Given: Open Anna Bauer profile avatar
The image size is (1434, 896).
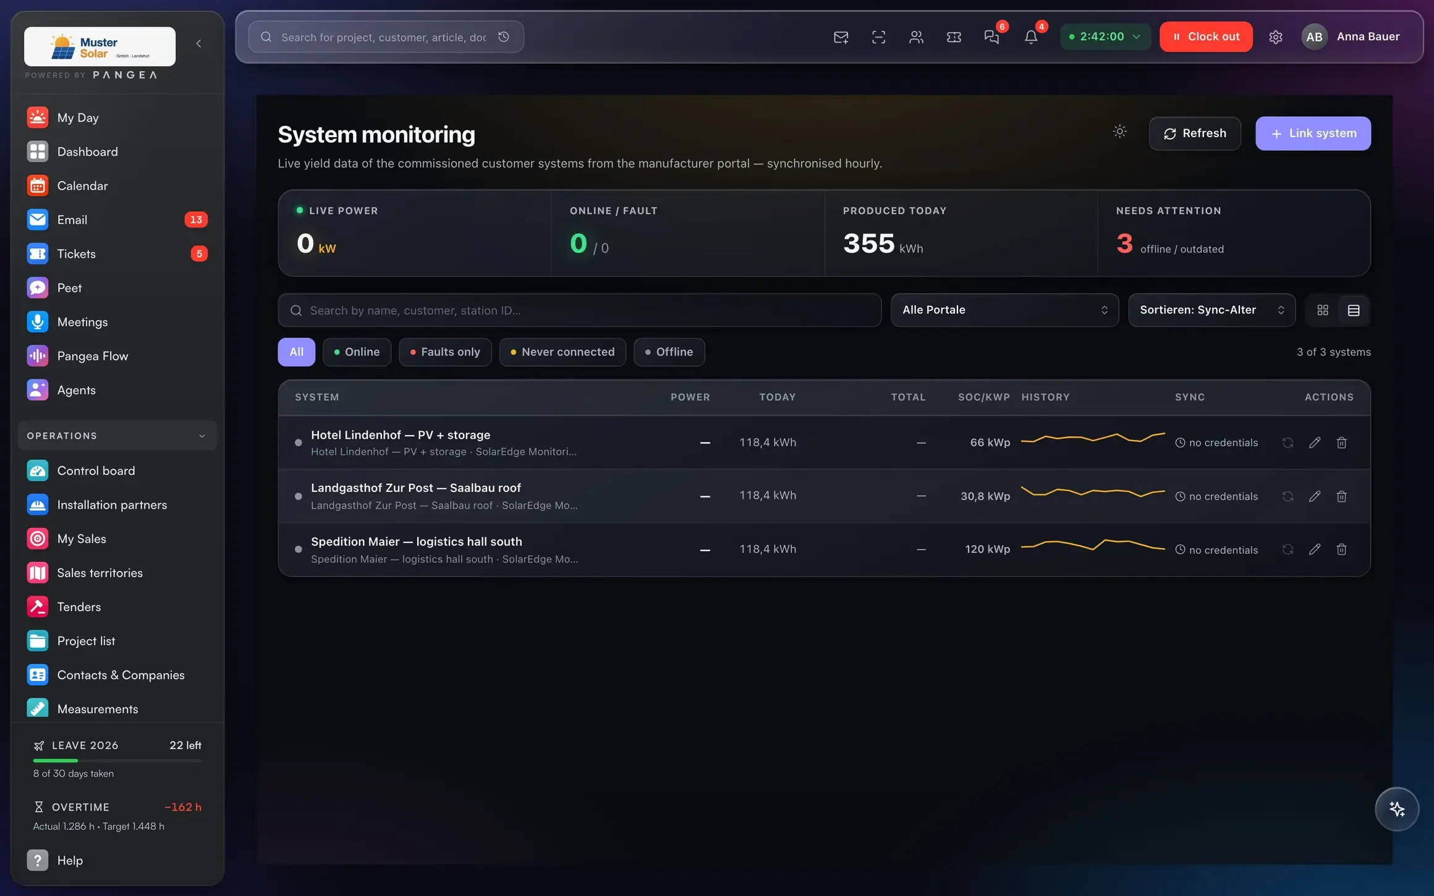Looking at the screenshot, I should (x=1314, y=36).
